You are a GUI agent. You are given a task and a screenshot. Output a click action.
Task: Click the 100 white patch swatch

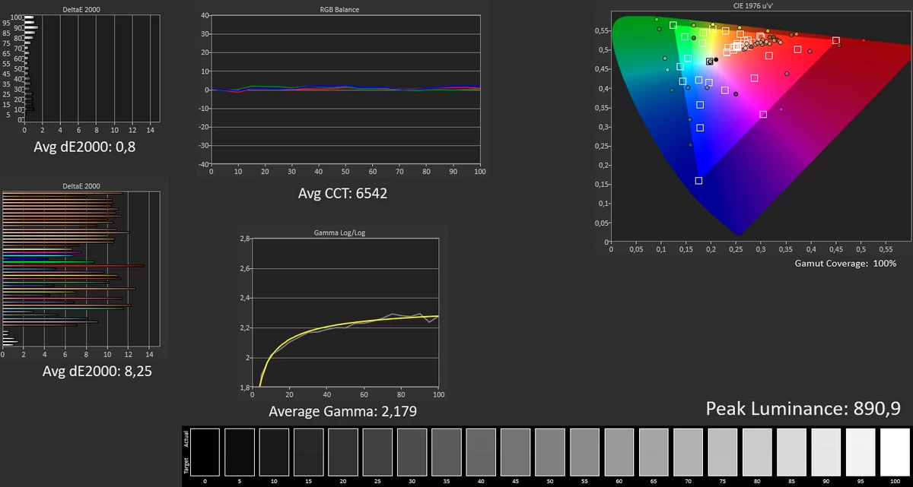[895, 452]
